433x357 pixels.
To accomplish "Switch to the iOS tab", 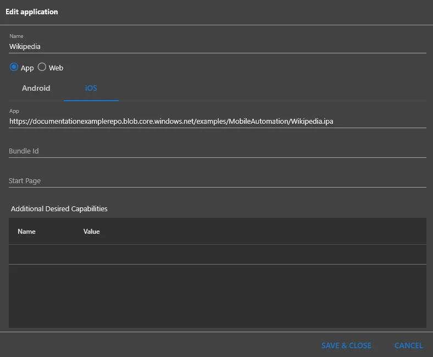I will 91,88.
